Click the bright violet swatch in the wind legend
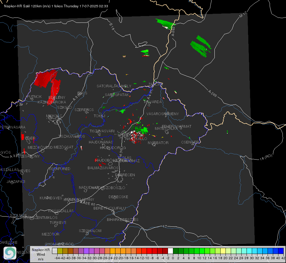286x263 pixels. [86, 251]
